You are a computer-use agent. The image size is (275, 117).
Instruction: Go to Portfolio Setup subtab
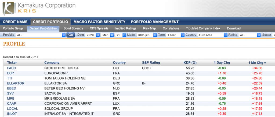pos(13,28)
